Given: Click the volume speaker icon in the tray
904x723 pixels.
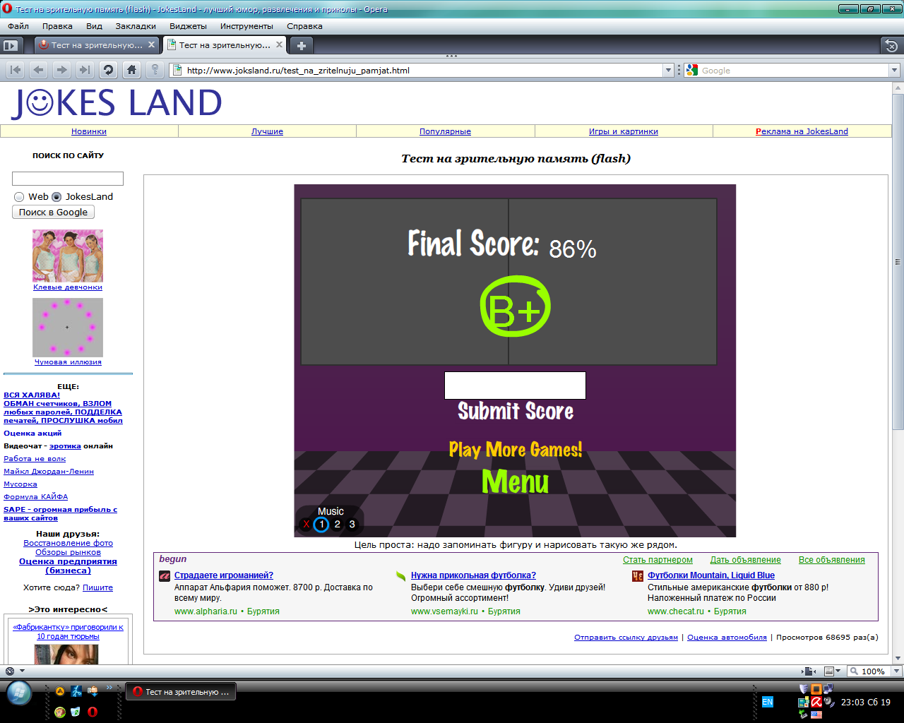Looking at the screenshot, I should click(828, 703).
